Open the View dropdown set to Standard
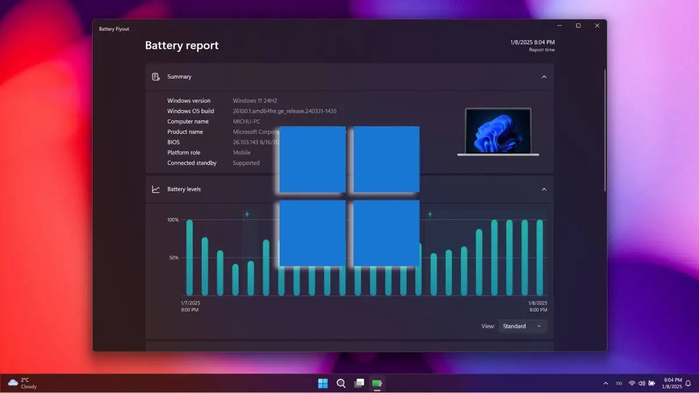Screen dimensions: 699x393 (x=523, y=326)
